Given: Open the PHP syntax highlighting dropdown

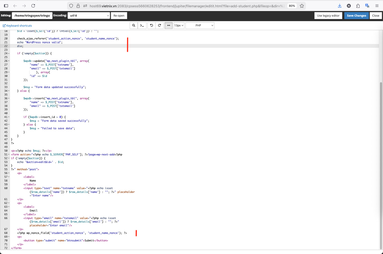Looking at the screenshot, I should (x=200, y=25).
